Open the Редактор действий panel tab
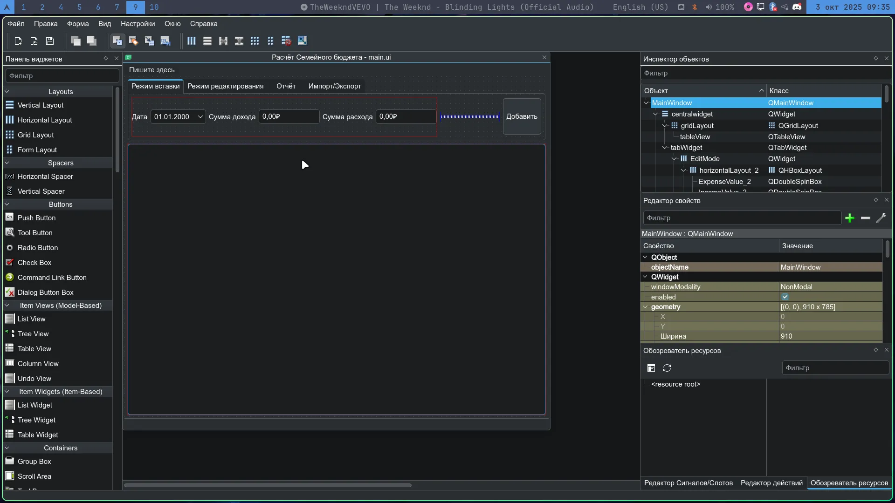Screen dimensions: 895x503 click(771, 483)
